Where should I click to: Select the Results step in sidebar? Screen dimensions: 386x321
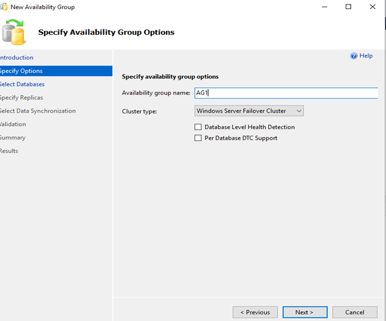9,151
